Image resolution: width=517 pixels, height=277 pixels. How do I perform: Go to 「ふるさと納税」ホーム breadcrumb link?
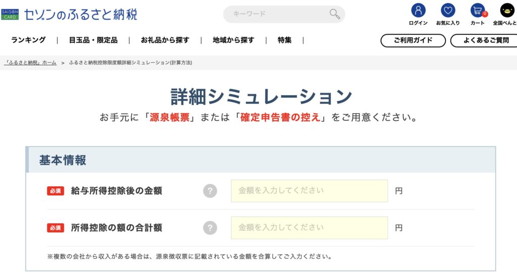(x=30, y=63)
